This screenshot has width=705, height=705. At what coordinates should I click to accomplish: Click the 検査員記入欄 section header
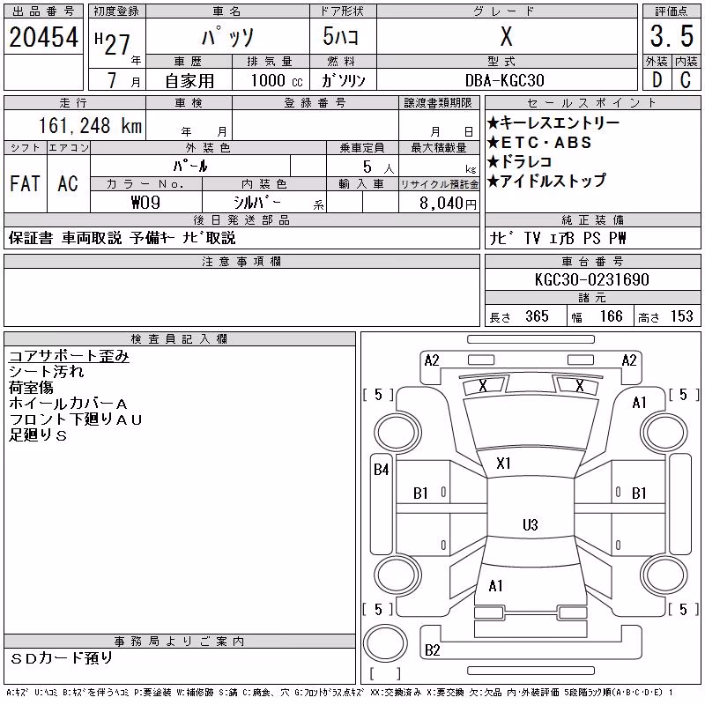[x=180, y=339]
